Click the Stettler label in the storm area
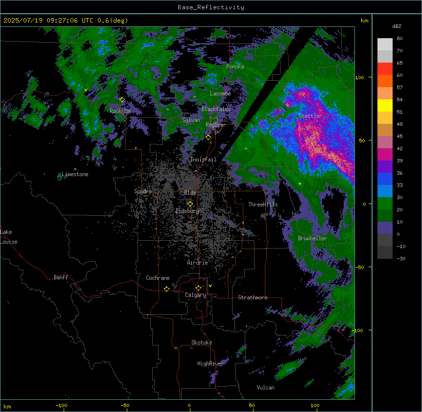 [310, 116]
